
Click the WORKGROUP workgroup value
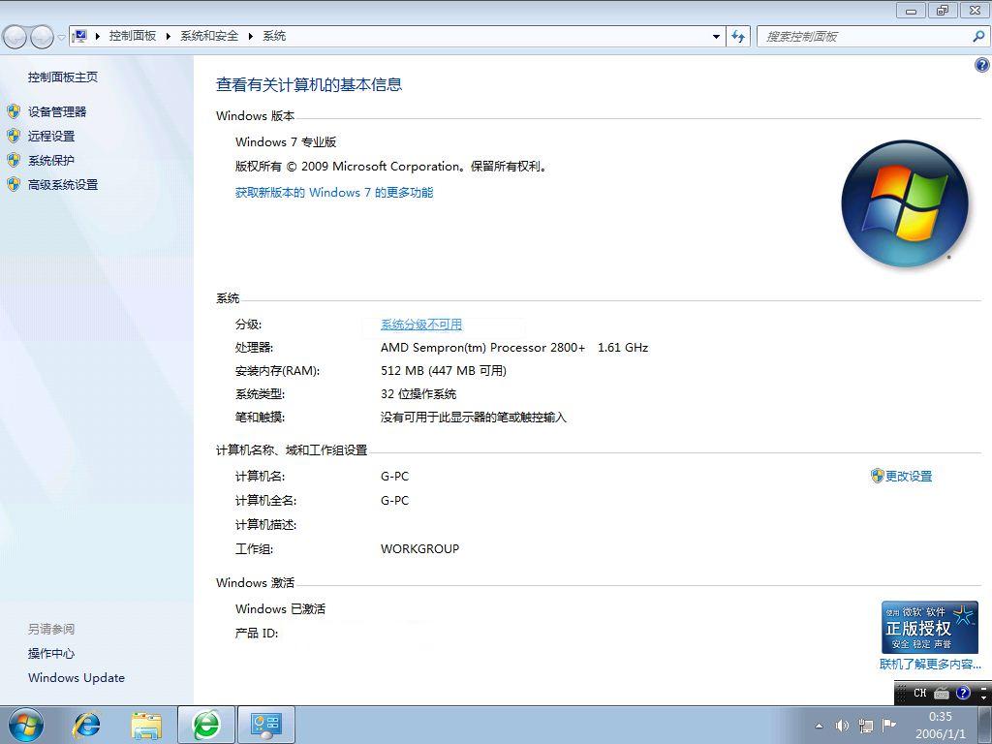420,549
